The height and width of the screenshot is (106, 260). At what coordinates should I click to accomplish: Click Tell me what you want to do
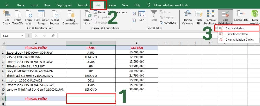pos(171,5)
